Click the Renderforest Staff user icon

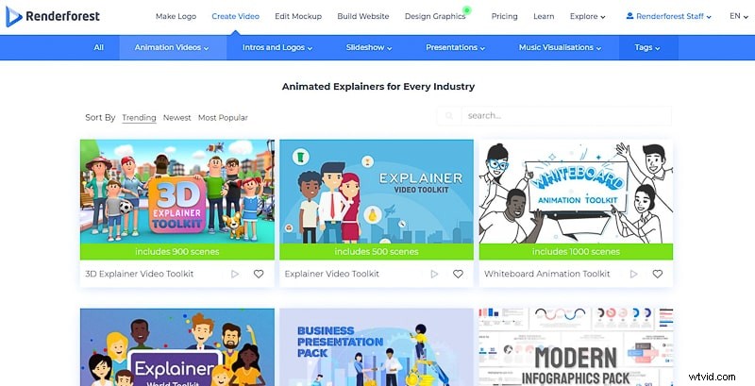pyautogui.click(x=629, y=16)
